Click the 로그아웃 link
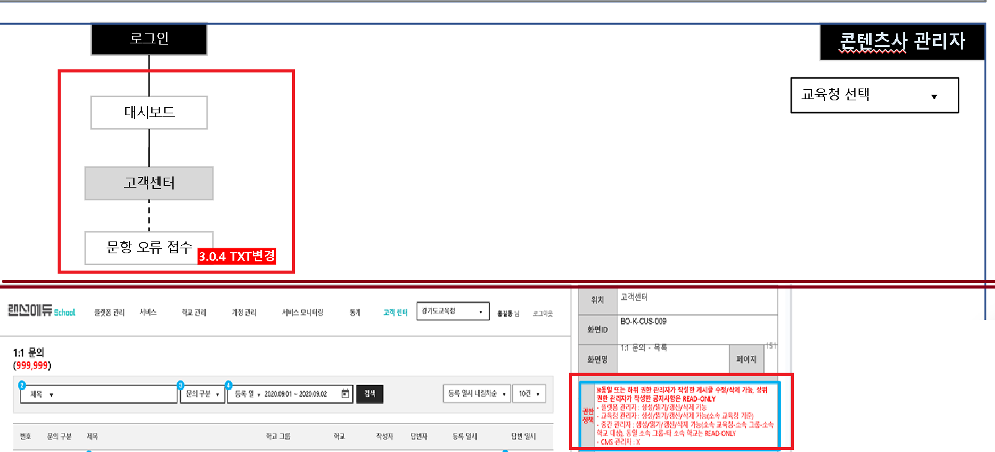 (542, 314)
